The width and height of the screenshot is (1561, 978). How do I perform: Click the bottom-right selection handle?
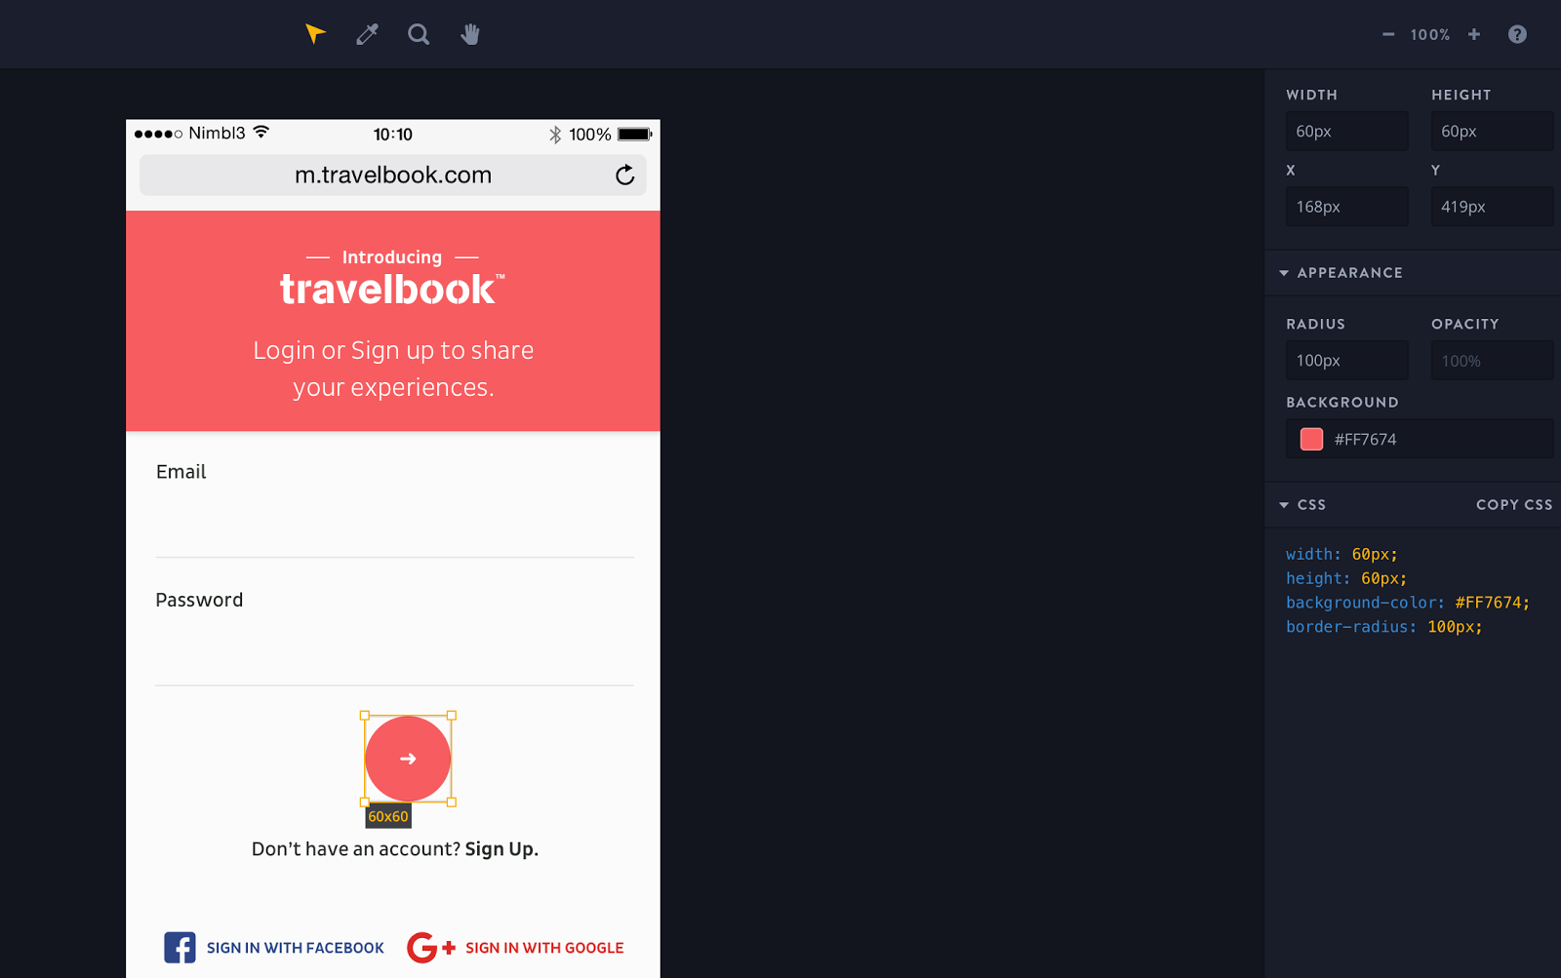[x=452, y=802]
